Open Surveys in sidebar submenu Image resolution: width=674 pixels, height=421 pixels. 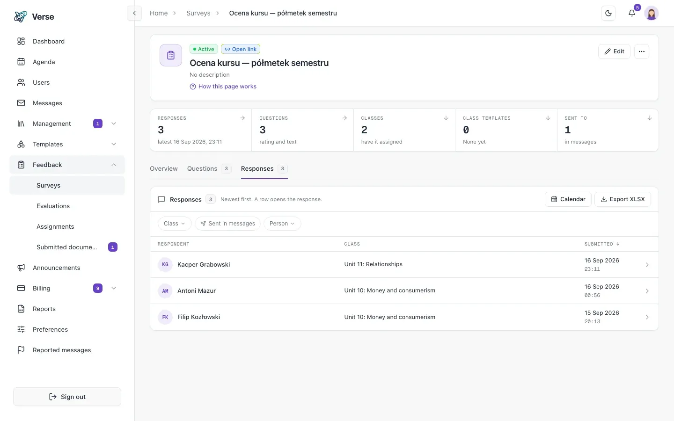[x=67, y=185]
